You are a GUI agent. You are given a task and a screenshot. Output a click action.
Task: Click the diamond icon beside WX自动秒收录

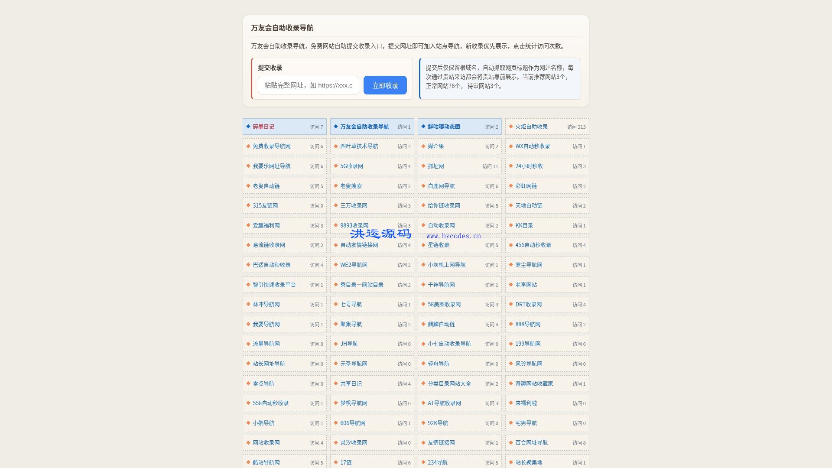point(511,146)
